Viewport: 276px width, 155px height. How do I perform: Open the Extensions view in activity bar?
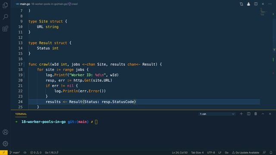5,28
